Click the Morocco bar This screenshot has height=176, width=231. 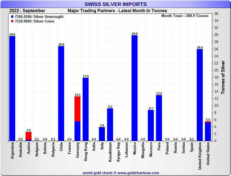151,126
